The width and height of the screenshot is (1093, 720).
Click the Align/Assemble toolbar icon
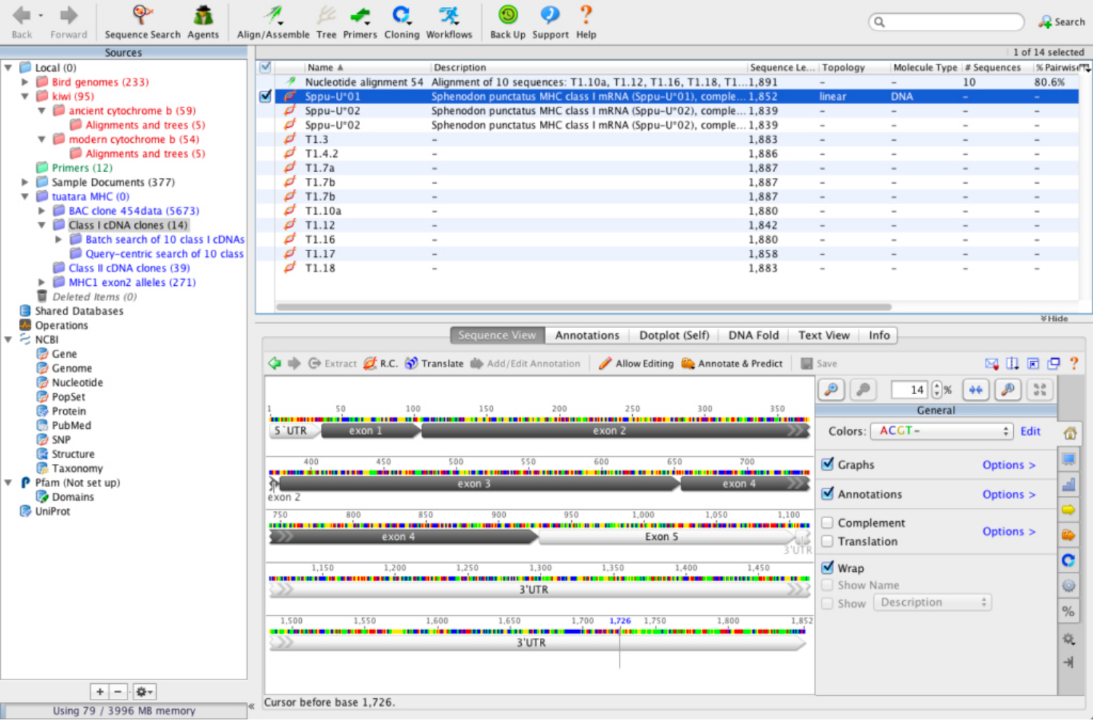[x=273, y=22]
